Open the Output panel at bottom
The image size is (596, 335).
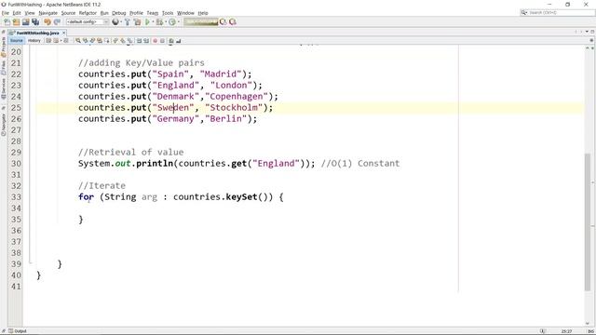click(18, 331)
